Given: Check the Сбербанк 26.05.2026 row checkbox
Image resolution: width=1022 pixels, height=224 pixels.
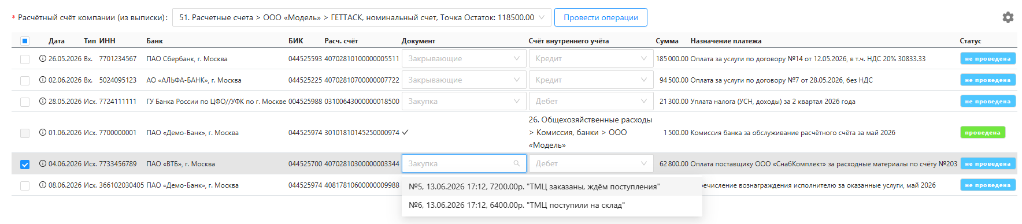Looking at the screenshot, I should click(25, 59).
